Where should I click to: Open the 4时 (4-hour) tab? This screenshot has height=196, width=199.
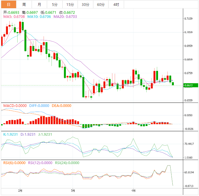(116, 4)
